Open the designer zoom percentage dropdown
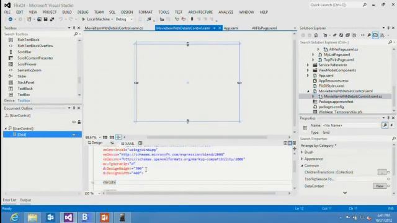 click(100, 138)
